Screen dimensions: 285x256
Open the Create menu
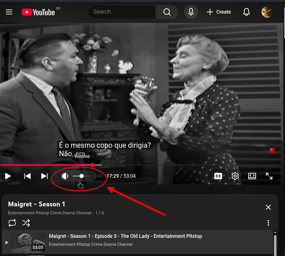click(x=218, y=12)
